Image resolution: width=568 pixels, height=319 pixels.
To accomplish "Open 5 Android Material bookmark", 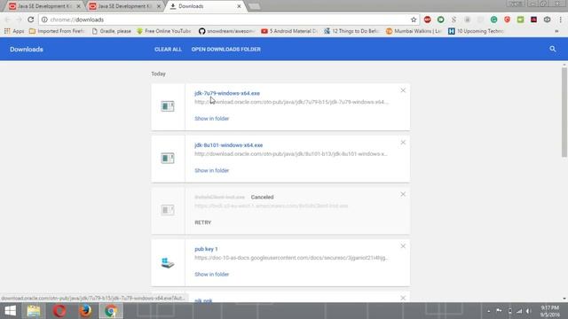I will click(289, 31).
